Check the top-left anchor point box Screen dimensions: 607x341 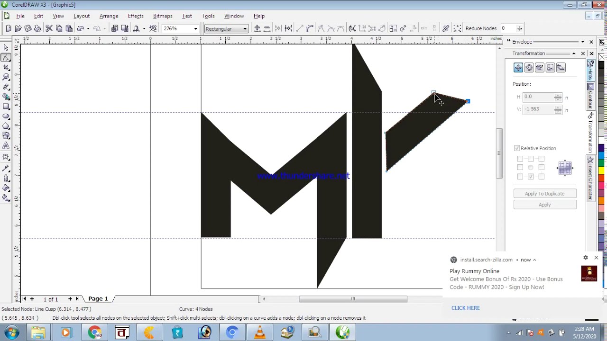520,159
